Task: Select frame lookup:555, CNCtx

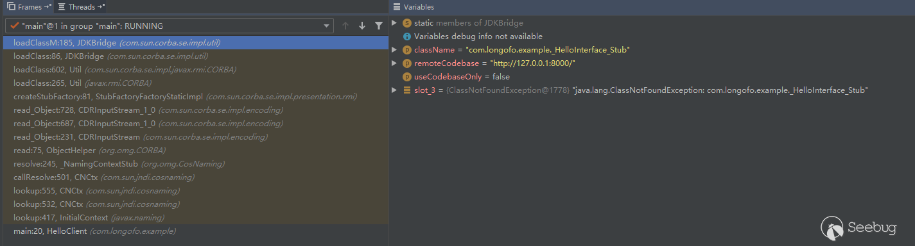Action: coord(196,191)
